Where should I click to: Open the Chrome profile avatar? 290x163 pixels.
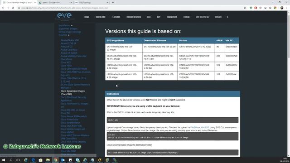pos(282,8)
